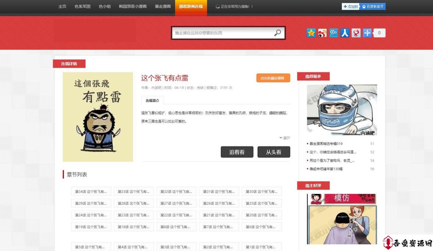Click the 撸主好评 section label
433x251 pixels.
tap(313, 185)
